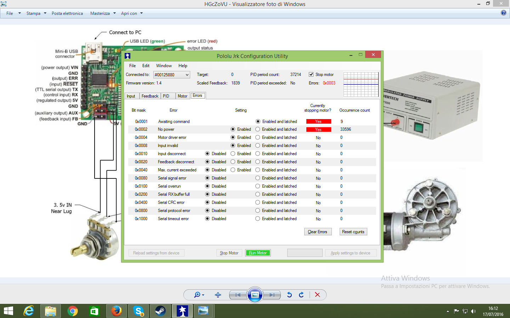Click Reload settings from device button

click(x=156, y=253)
